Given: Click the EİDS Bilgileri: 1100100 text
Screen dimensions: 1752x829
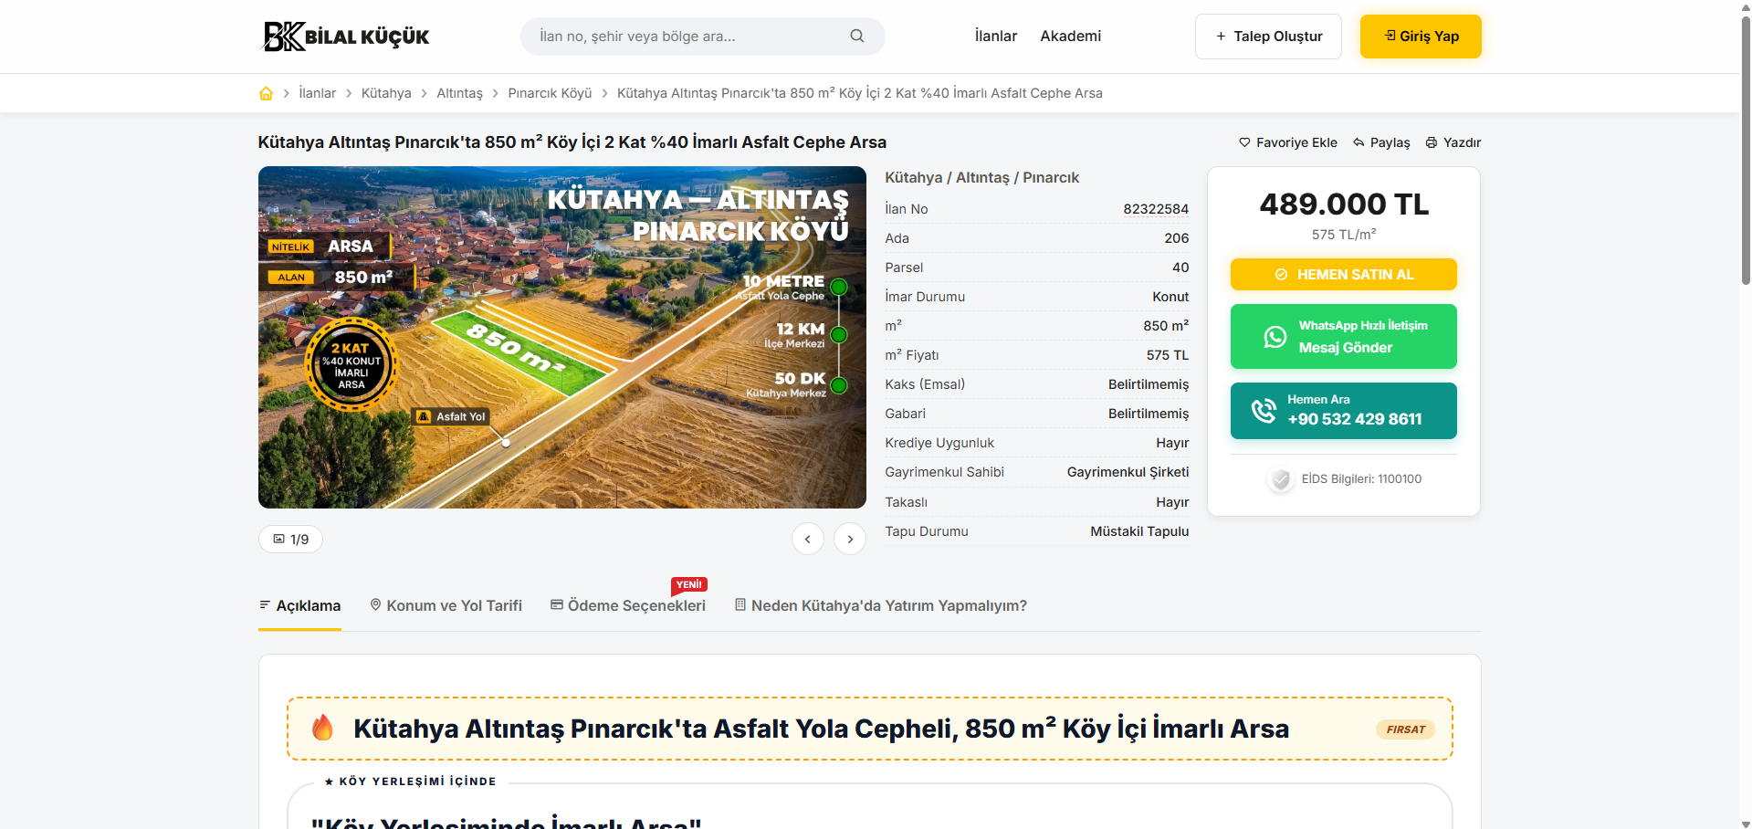Looking at the screenshot, I should coord(1361,479).
